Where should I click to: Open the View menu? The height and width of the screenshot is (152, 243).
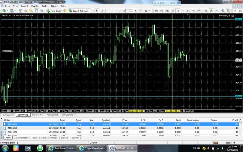(15, 6)
